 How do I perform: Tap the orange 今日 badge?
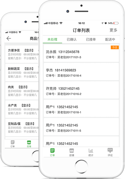coord(115,47)
